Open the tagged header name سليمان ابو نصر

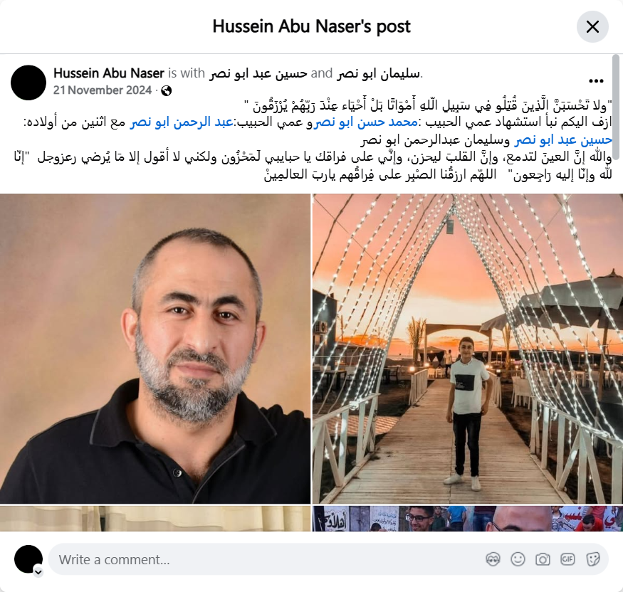tap(378, 74)
